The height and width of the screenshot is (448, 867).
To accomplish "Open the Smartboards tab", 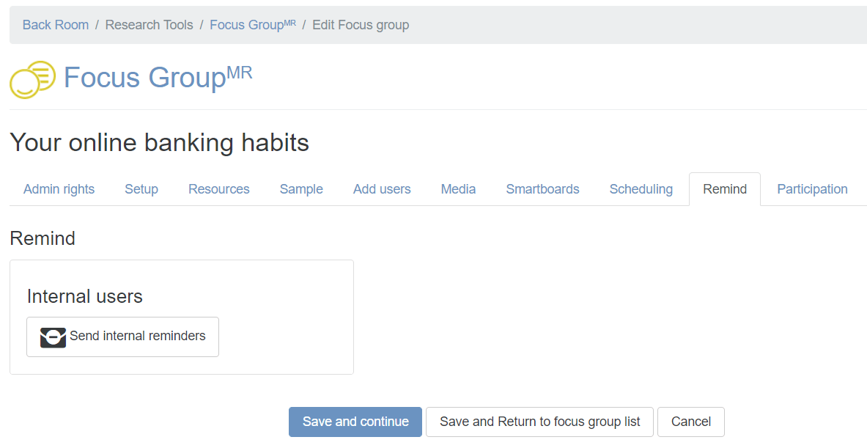I will tap(542, 189).
